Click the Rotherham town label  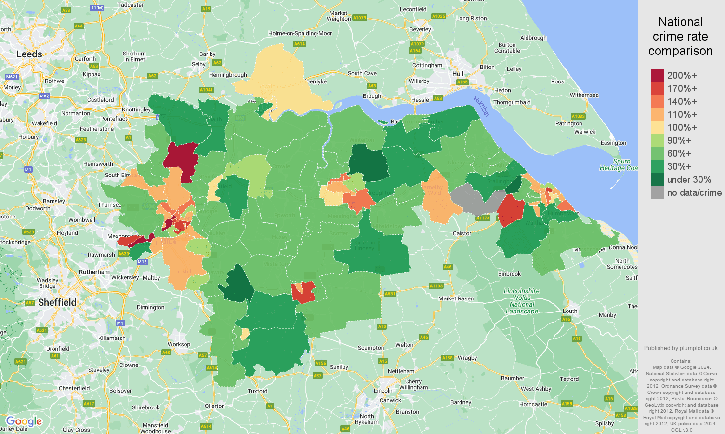click(94, 272)
